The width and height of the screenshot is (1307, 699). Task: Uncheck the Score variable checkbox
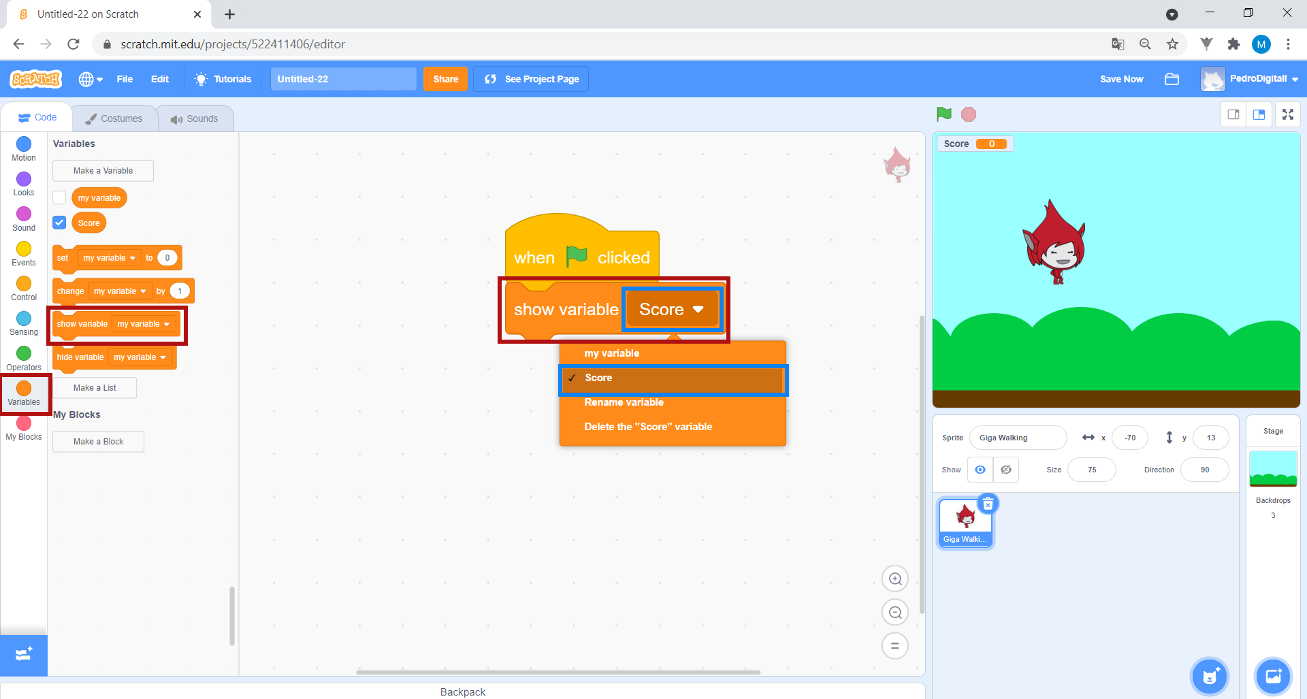click(60, 223)
